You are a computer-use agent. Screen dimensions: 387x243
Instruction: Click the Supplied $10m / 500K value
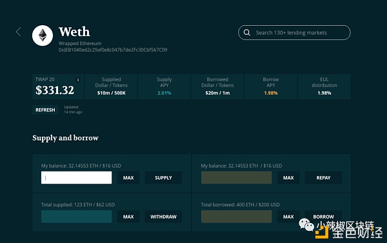[112, 93]
